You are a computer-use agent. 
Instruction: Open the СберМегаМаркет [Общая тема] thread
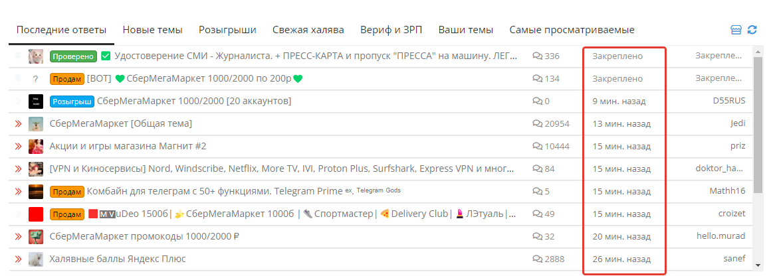coord(121,123)
